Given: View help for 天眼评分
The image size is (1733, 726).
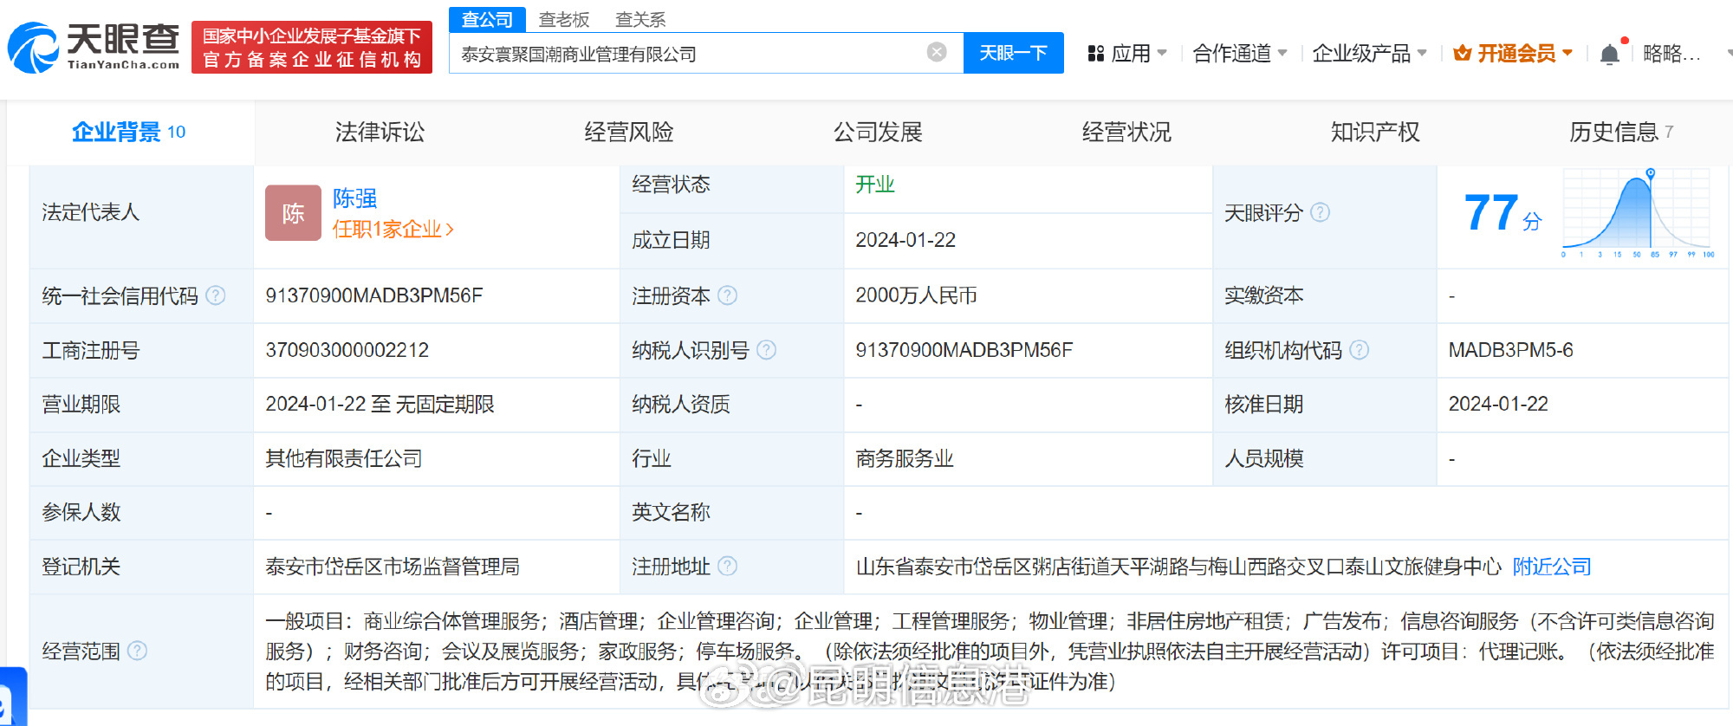Looking at the screenshot, I should [x=1320, y=212].
